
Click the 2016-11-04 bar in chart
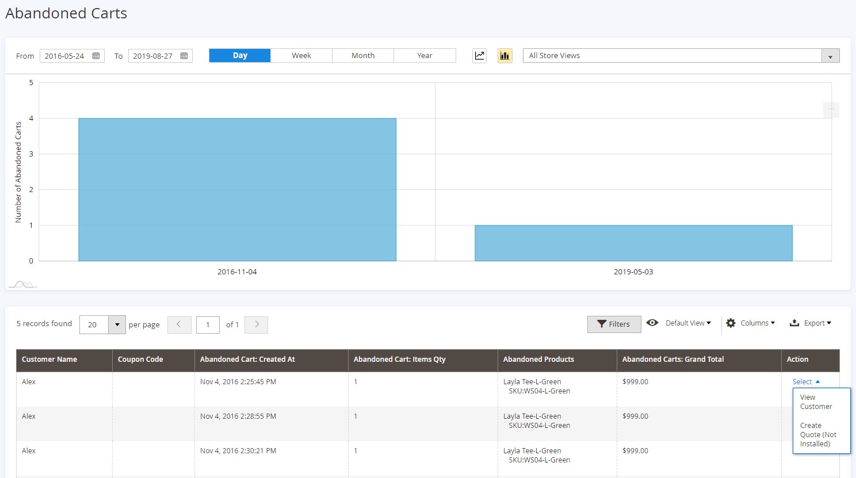tap(237, 190)
